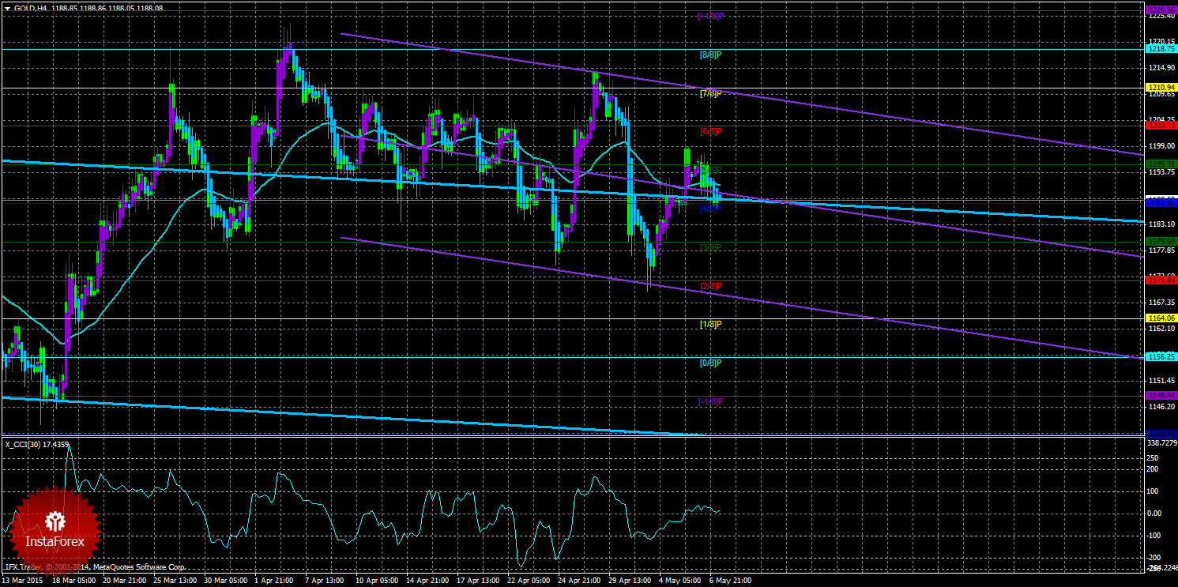Select the X_CCI(30) 17.4359 indicator label

36,443
